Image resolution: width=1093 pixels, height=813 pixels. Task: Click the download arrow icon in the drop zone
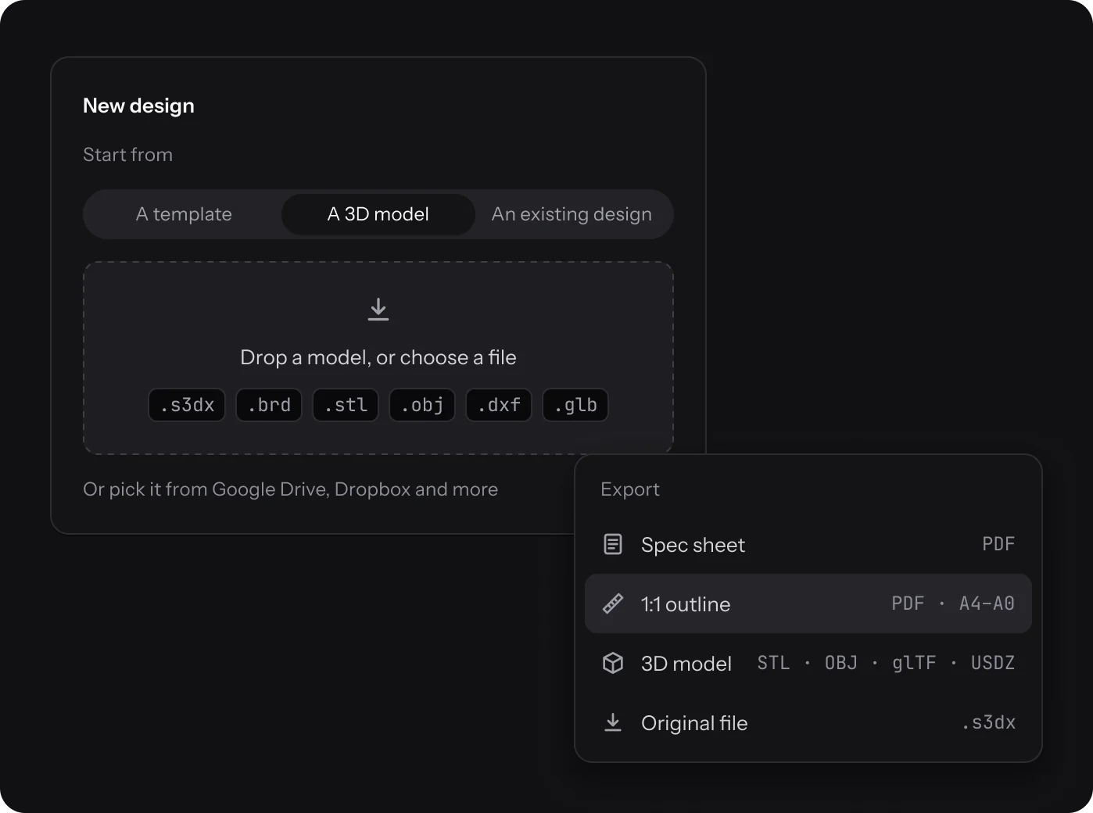(x=378, y=310)
